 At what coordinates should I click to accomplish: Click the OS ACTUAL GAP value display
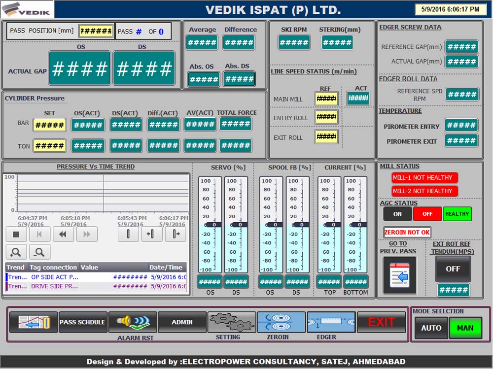(80, 68)
